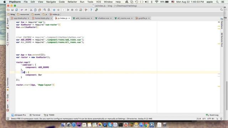Open the eSnippet Pro panel
The height and width of the screenshot is (128, 228).
click(19, 115)
